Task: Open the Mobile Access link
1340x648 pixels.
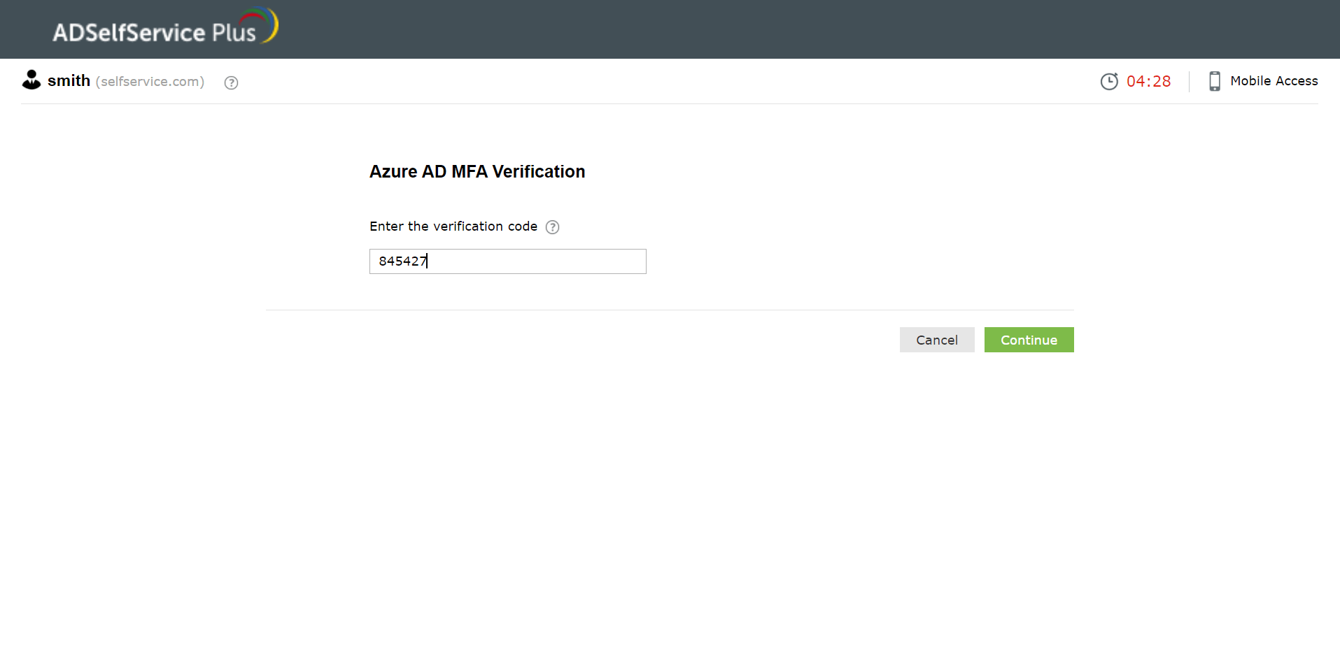Action: 1274,81
